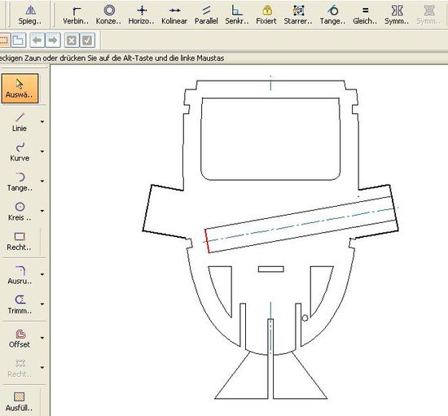448x416 pixels.
Task: Click the Fixiert lock constraint icon
Action: (266, 15)
